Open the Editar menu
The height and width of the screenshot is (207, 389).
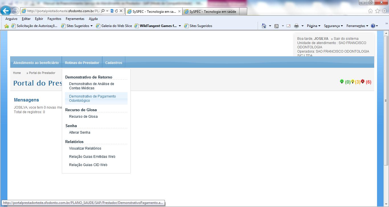[x=26, y=19]
